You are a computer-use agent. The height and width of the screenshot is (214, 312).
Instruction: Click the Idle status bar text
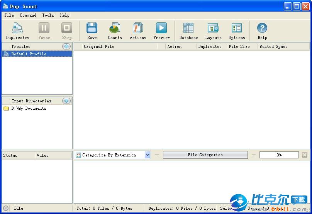[18, 208]
